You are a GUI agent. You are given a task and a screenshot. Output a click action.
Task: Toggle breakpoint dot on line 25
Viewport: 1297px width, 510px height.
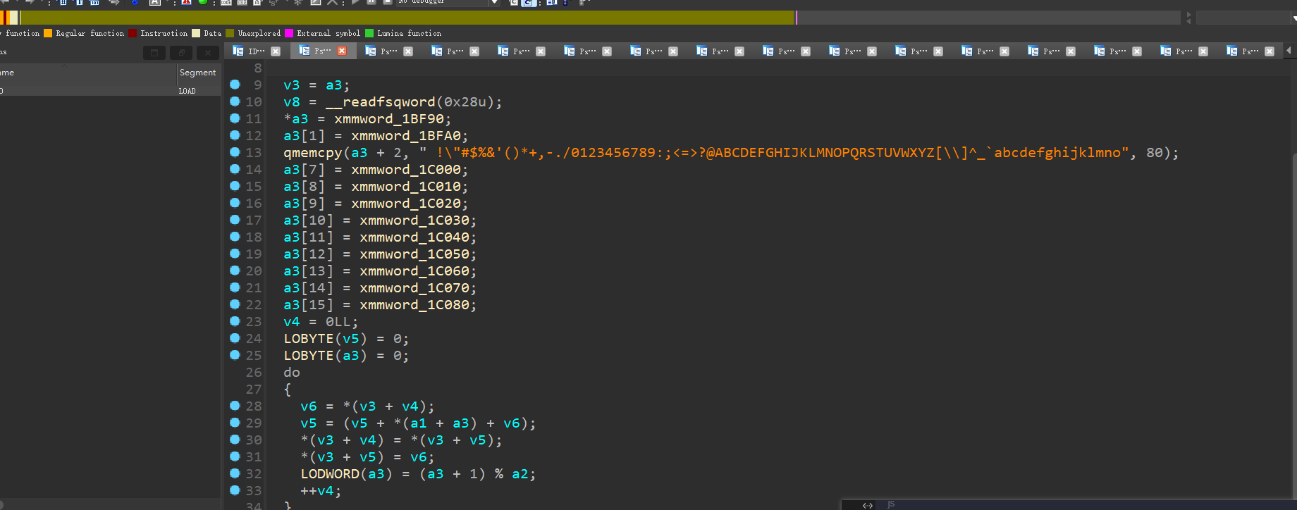(235, 355)
